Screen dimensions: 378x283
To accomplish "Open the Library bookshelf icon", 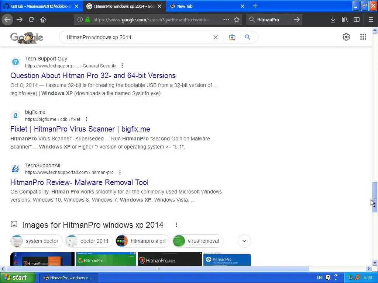I will coord(345,20).
